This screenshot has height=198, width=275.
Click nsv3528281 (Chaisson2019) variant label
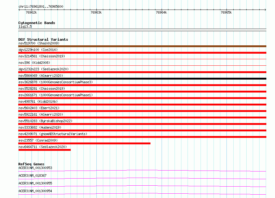[x=42, y=89]
